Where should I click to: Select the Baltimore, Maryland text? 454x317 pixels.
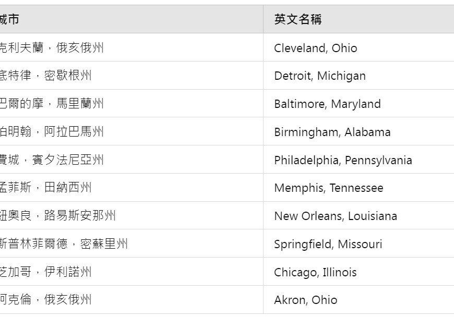point(327,104)
